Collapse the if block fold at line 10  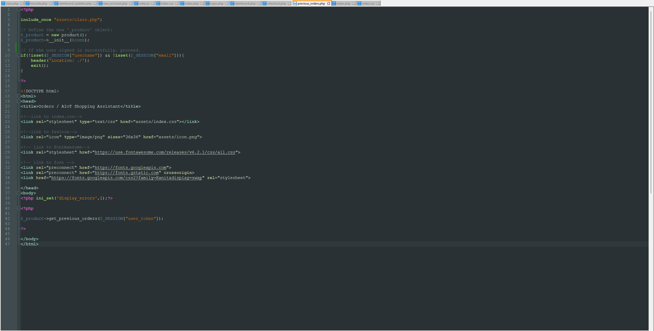tap(18, 55)
